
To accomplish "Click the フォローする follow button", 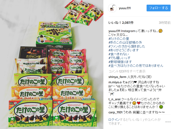I will pos(159,8).
